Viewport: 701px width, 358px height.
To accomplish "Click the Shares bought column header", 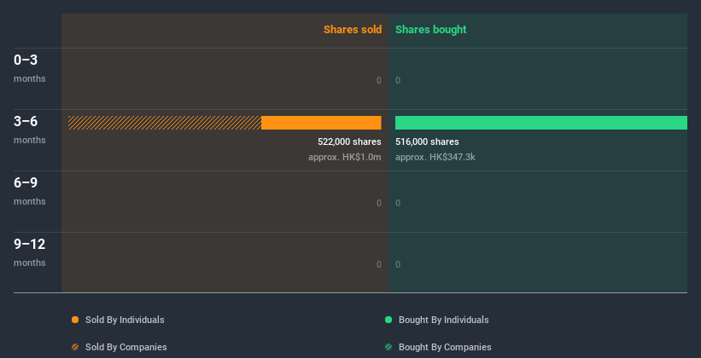I will (431, 30).
